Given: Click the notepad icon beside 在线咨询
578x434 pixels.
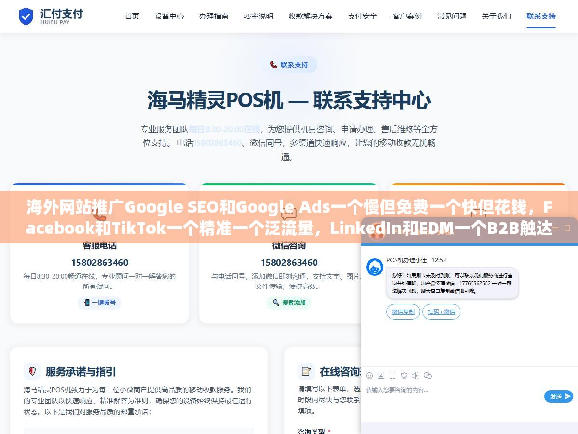Looking at the screenshot, I should coord(306,371).
